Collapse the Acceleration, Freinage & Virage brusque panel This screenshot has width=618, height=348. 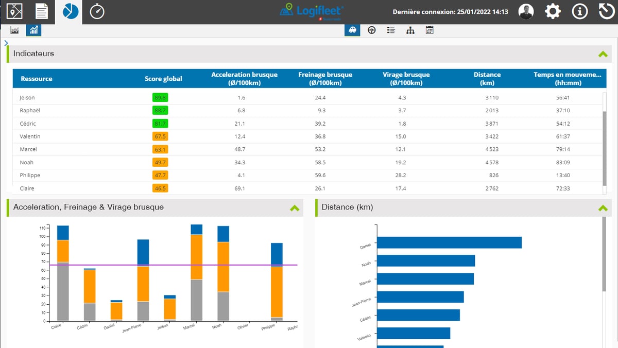[295, 208]
